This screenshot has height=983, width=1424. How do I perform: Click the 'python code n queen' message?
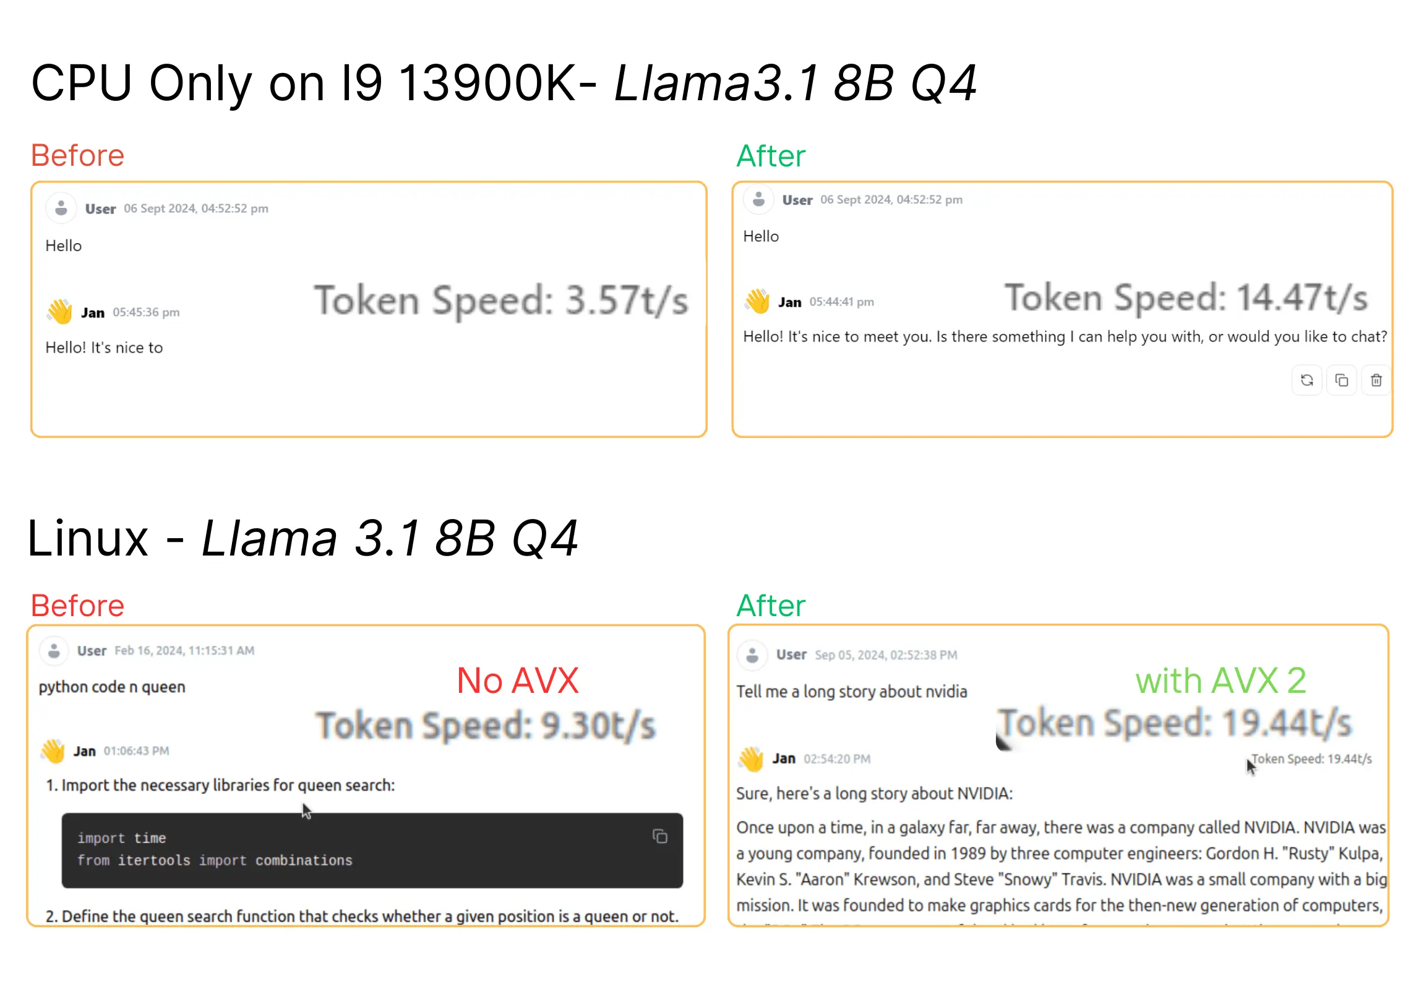[x=112, y=687]
